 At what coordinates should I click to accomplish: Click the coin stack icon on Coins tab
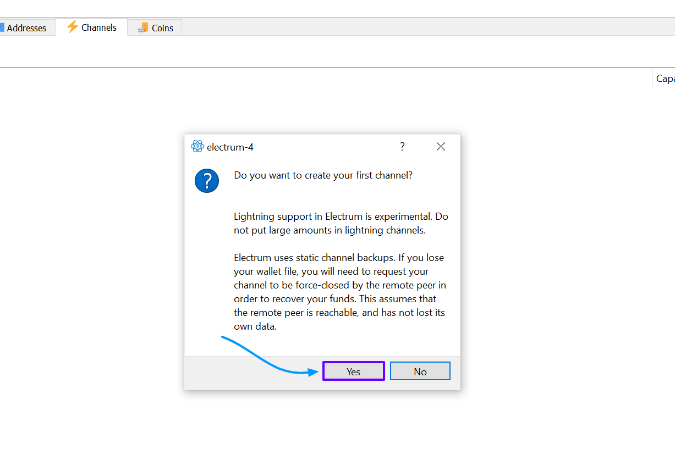click(x=143, y=27)
